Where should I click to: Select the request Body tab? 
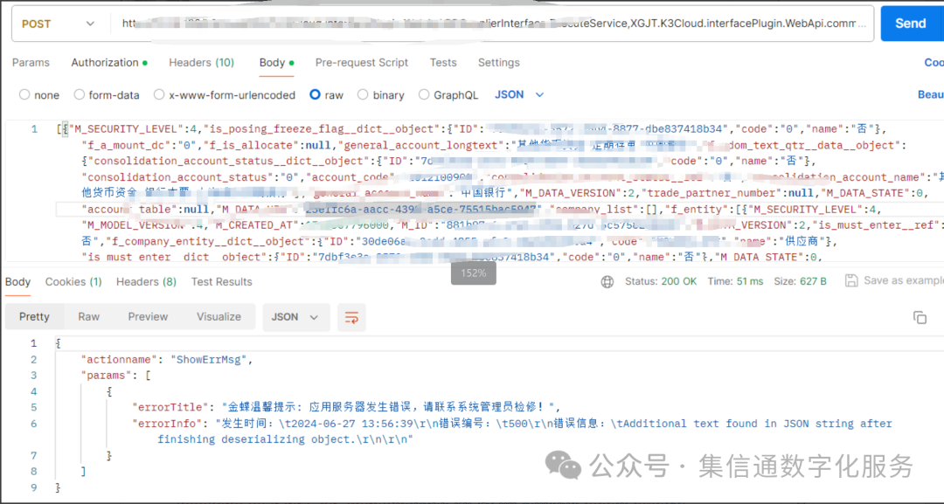(x=276, y=63)
